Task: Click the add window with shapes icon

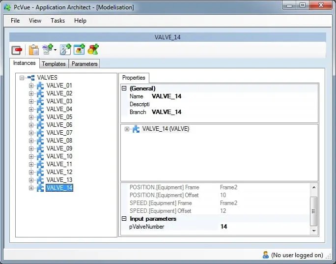Action: point(79,50)
